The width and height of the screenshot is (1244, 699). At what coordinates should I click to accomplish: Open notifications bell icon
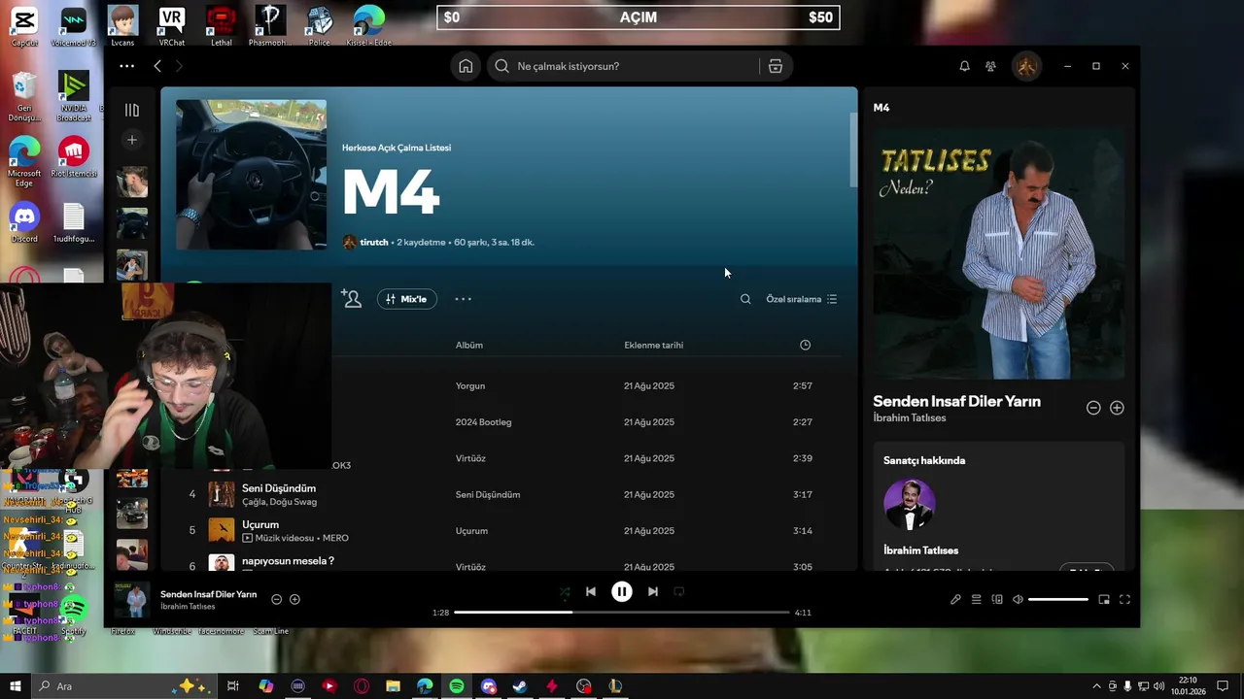click(x=964, y=66)
